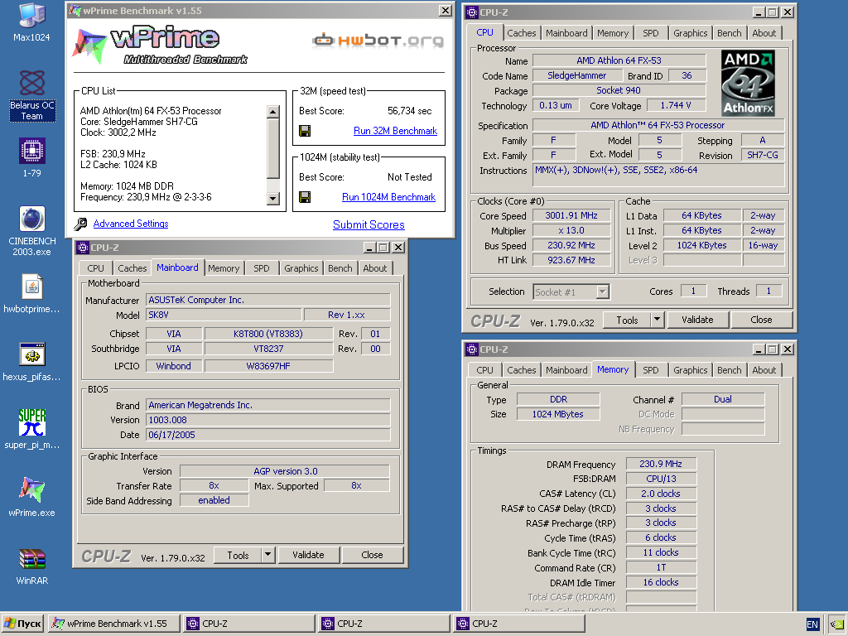Click Close button in CPU window
848x636 pixels.
[x=762, y=320]
